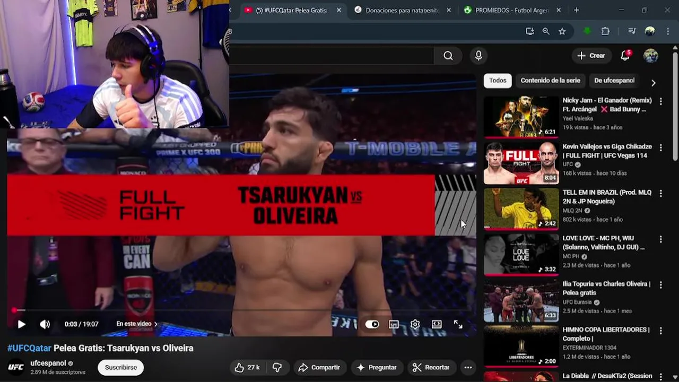The image size is (679, 382).
Task: Open the Chrome extensions puzzle icon
Action: pos(605,31)
